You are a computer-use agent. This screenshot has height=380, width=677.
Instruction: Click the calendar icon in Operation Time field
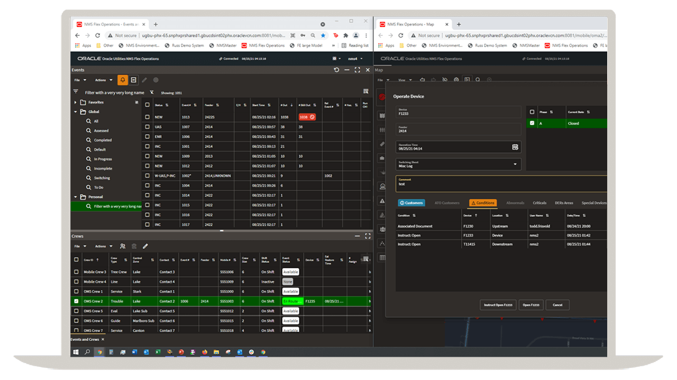(516, 147)
